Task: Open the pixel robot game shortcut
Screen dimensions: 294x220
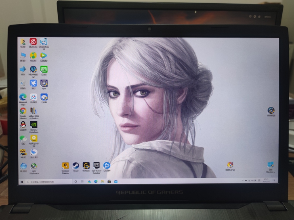Action: tap(44, 83)
